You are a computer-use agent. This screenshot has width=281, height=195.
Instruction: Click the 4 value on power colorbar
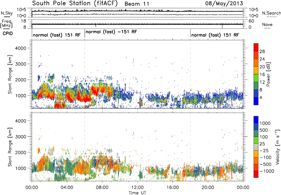tap(261, 97)
